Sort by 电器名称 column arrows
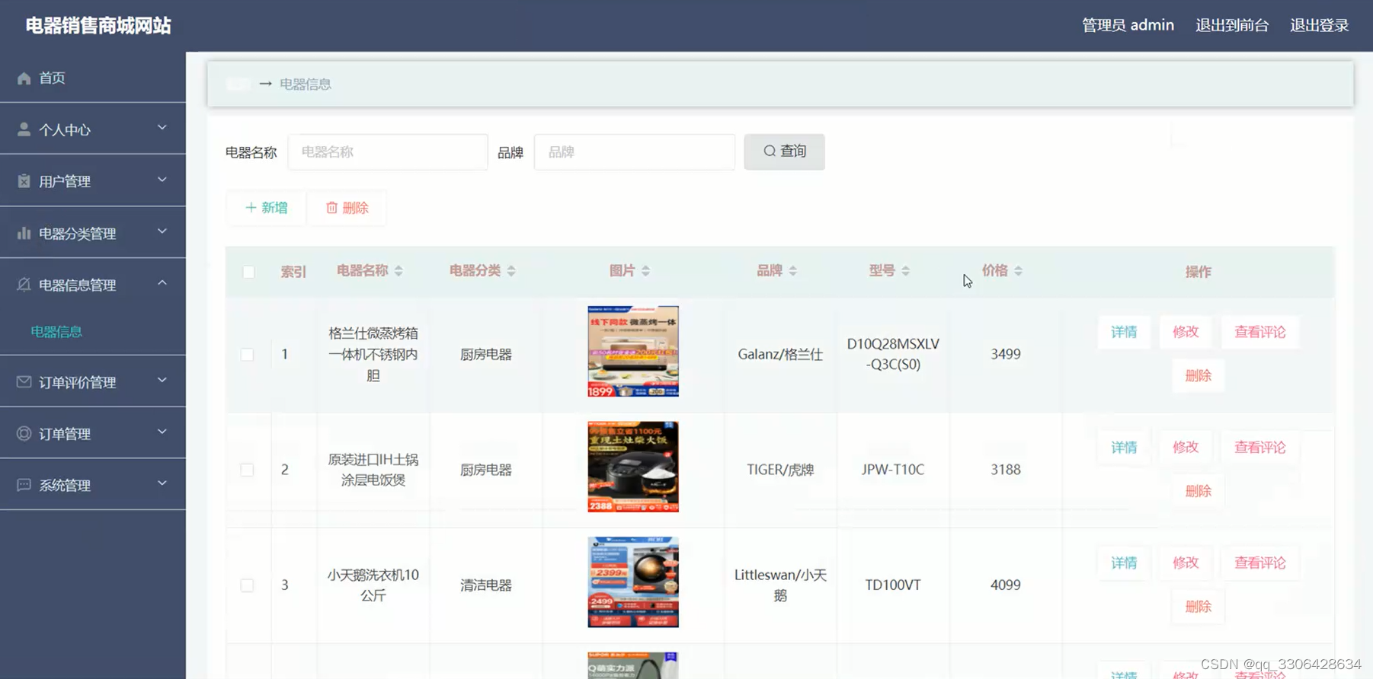Screen dimensions: 1373x679 pyautogui.click(x=398, y=271)
